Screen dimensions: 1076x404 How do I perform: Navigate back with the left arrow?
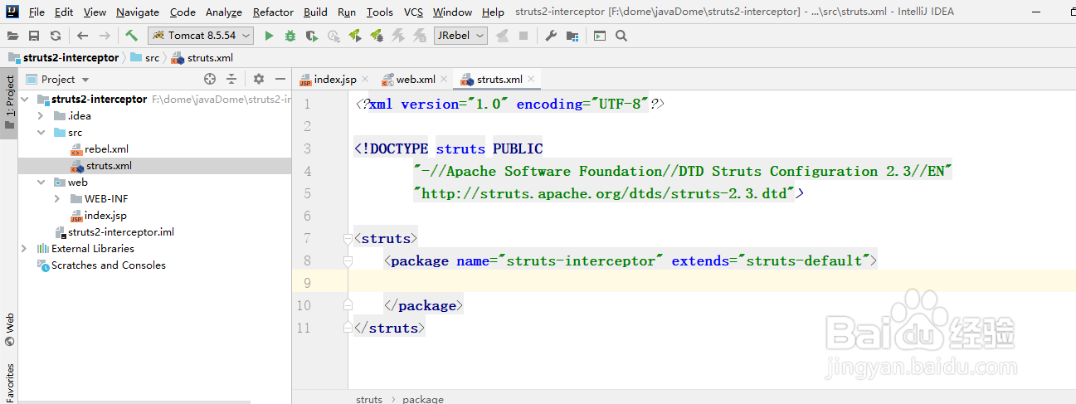82,36
